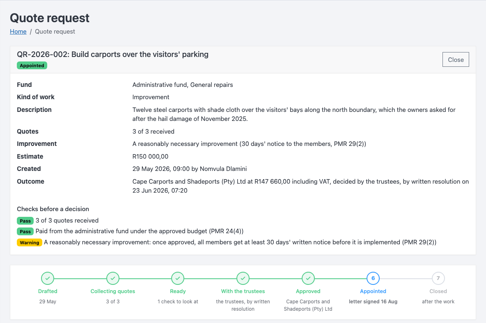This screenshot has width=486, height=323.
Task: Click the Outcome text about Cape Carports
Action: 300,186
